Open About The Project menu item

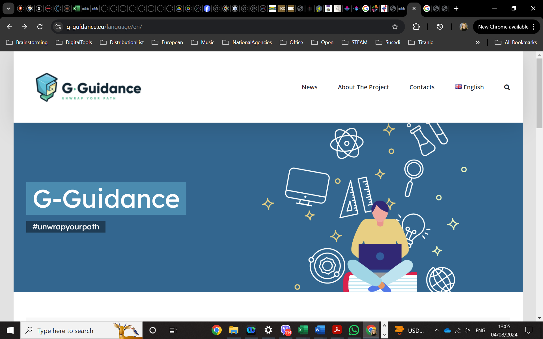point(363,87)
